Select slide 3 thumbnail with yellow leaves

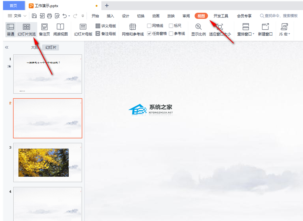tap(48, 162)
